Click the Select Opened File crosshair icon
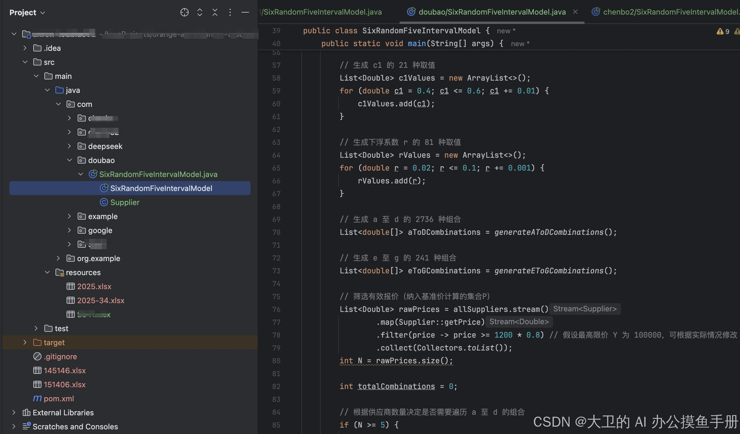Image resolution: width=740 pixels, height=434 pixels. 184,12
